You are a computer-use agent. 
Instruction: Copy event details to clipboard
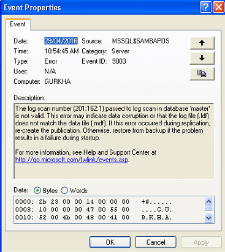click(x=202, y=73)
